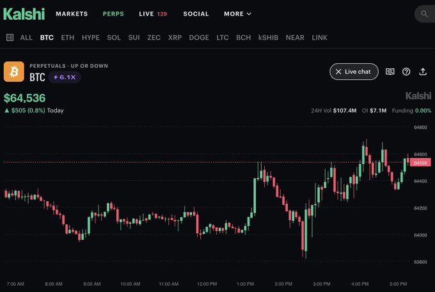Click the 64400 axis label
Screen dimensions: 435x292
(x=420, y=181)
